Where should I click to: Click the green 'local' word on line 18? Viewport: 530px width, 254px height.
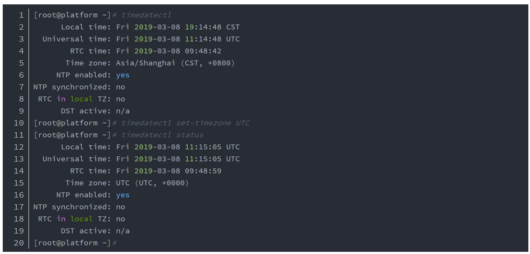click(x=81, y=219)
